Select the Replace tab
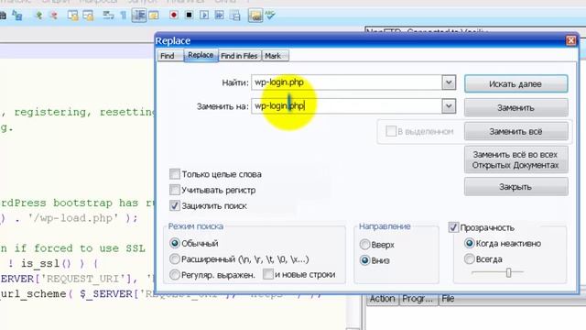 click(x=201, y=55)
